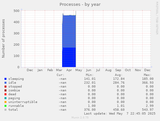Click the -nan value in total row
This screenshot has width=160, height=121.
(x=62, y=110)
